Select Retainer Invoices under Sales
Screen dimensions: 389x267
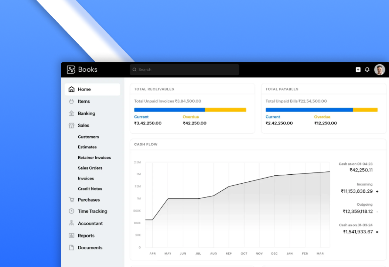click(94, 158)
